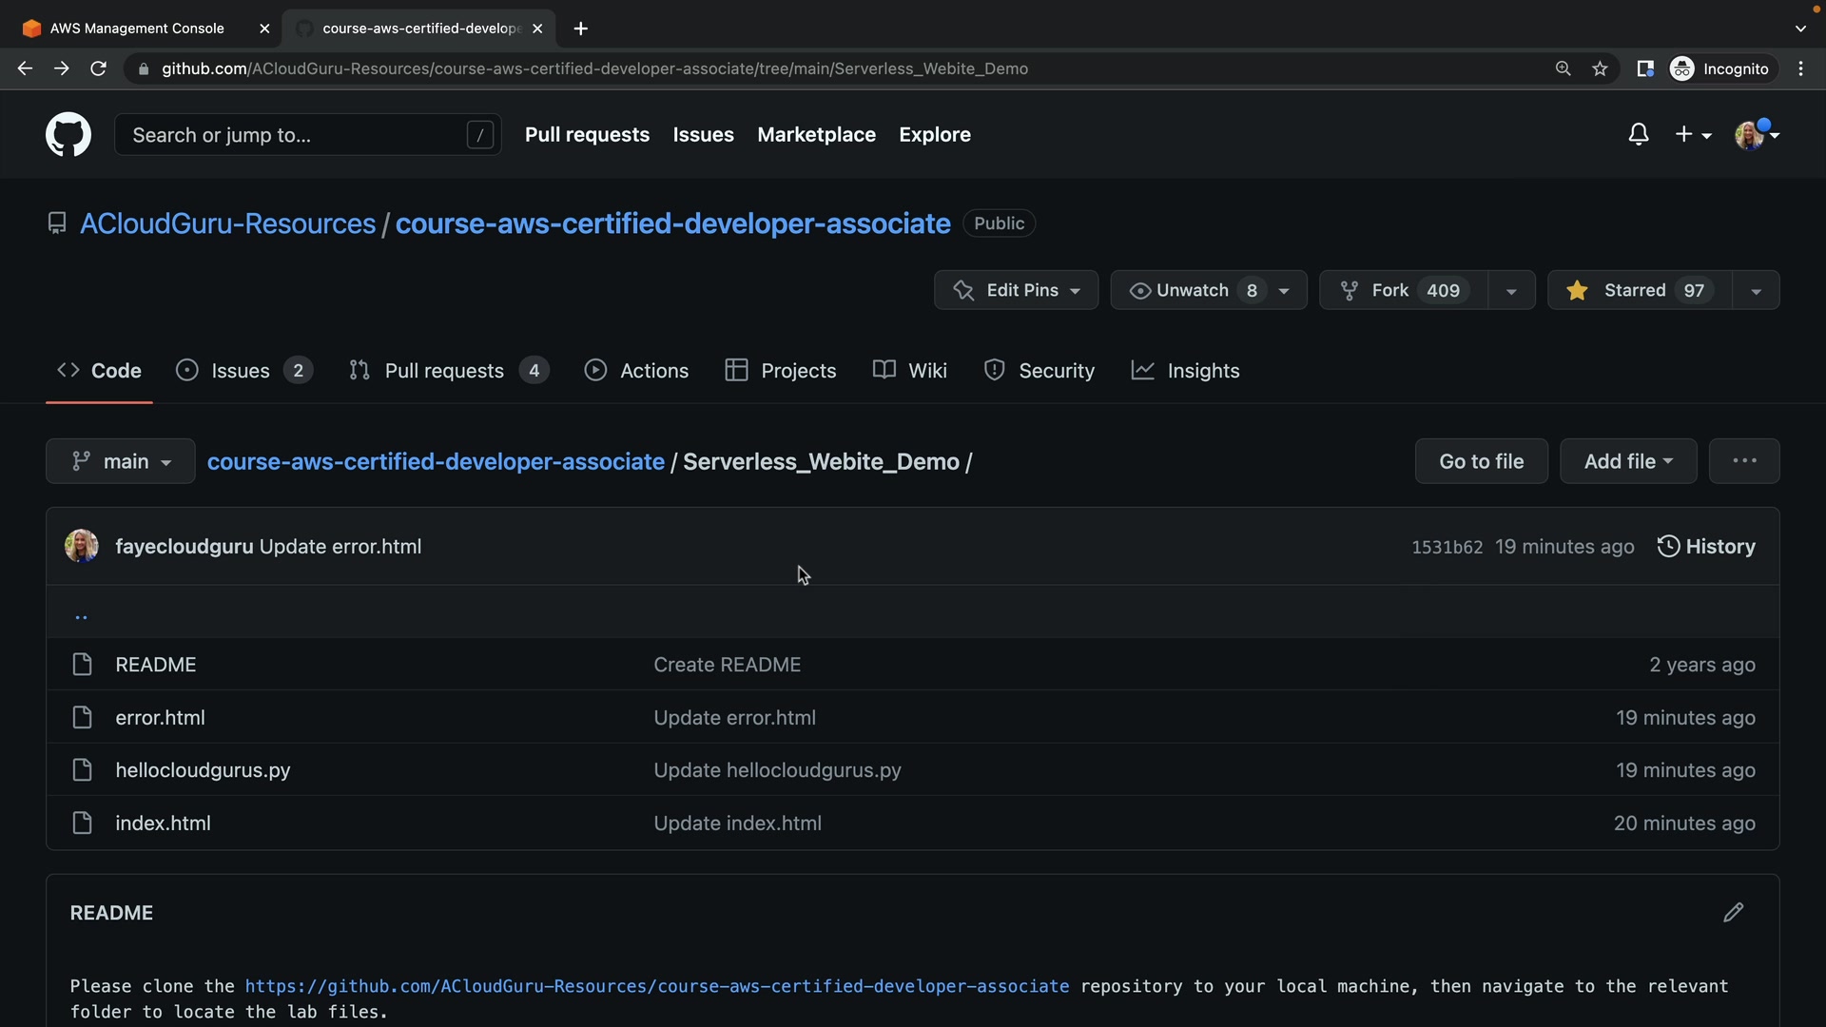The image size is (1826, 1027).
Task: Expand the main branch dropdown
Action: (x=121, y=461)
